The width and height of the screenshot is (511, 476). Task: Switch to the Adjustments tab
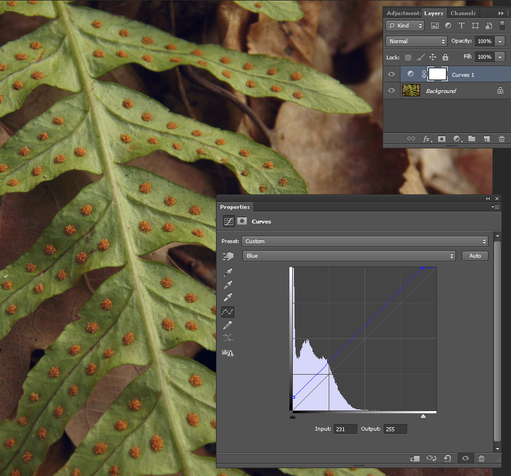click(403, 13)
